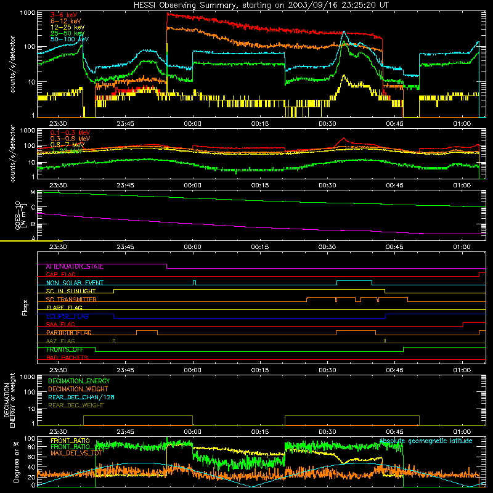
Task: Click the 00:30 tick under the GOES panel
Action: click(327, 247)
